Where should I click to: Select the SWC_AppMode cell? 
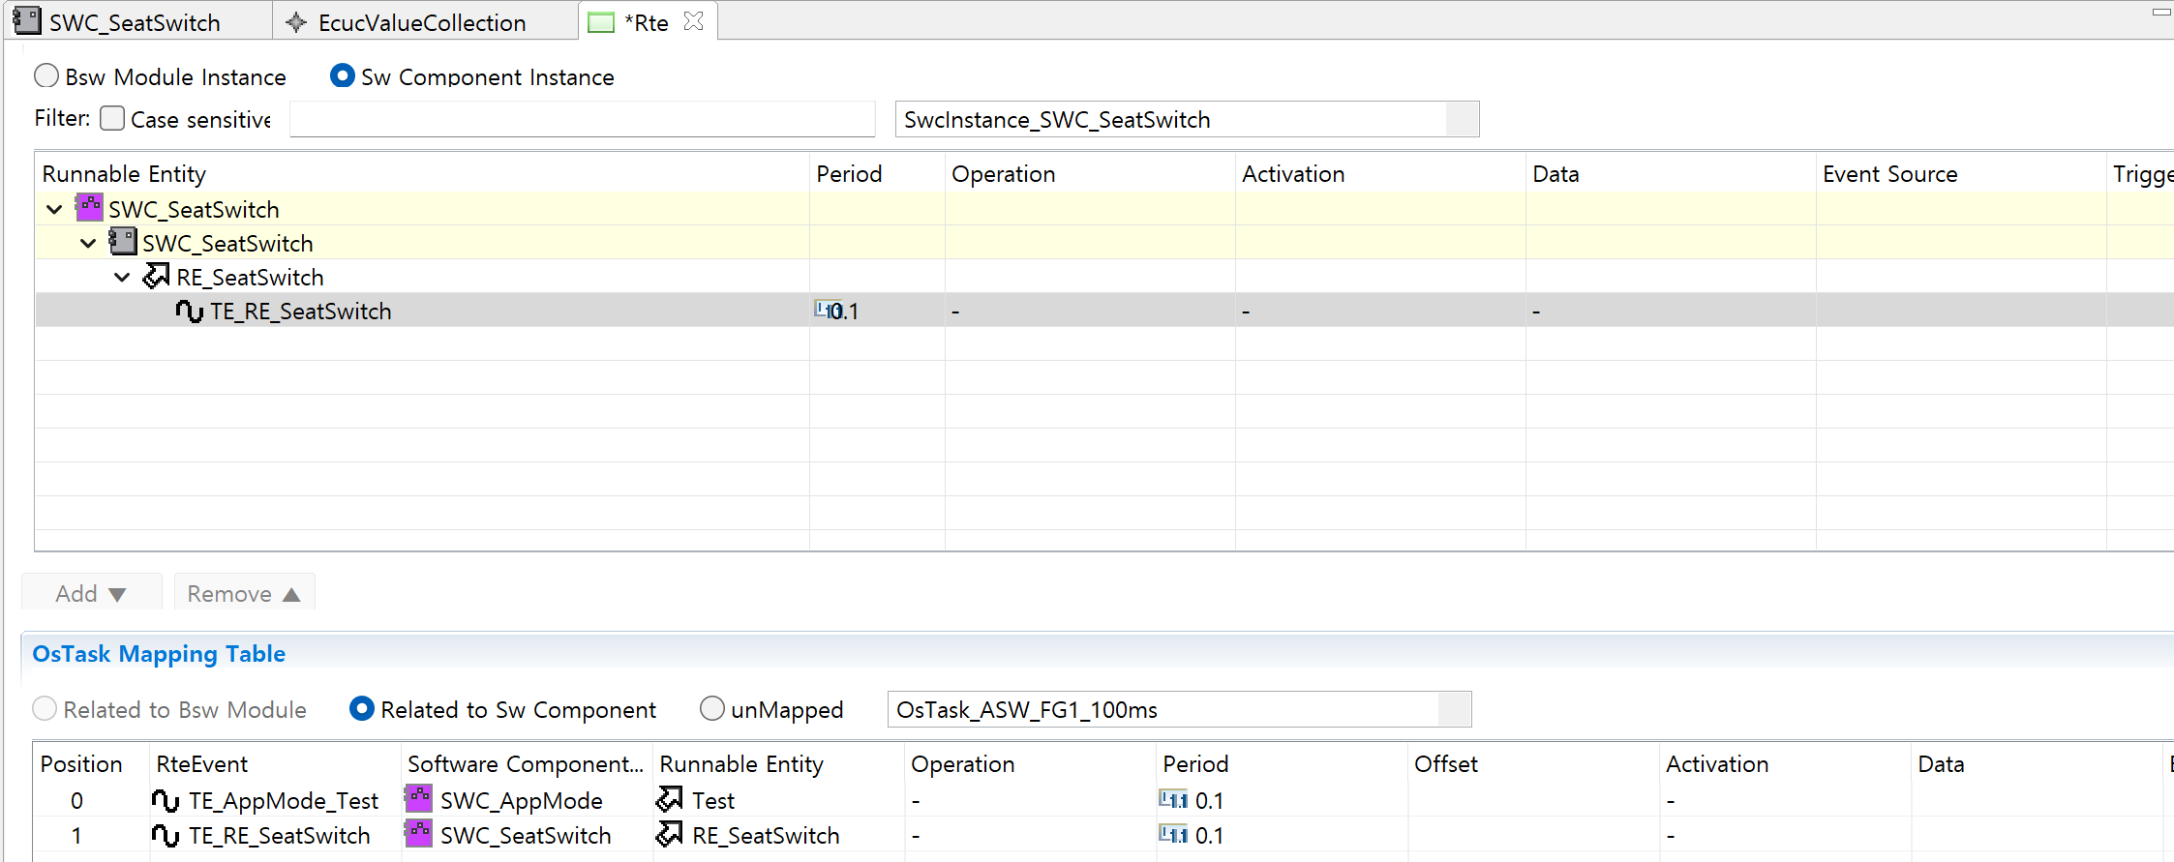point(527,801)
